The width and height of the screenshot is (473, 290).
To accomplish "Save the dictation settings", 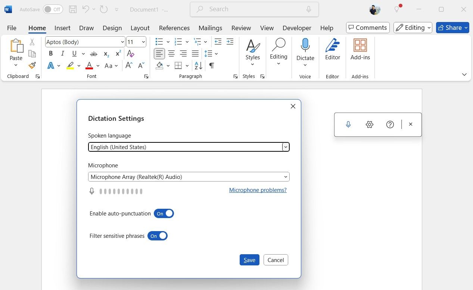I will pos(249,260).
